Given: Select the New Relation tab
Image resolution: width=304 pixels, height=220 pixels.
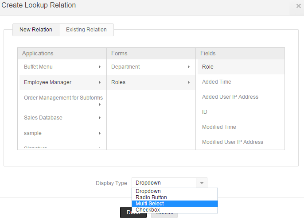Looking at the screenshot, I should click(x=36, y=30).
